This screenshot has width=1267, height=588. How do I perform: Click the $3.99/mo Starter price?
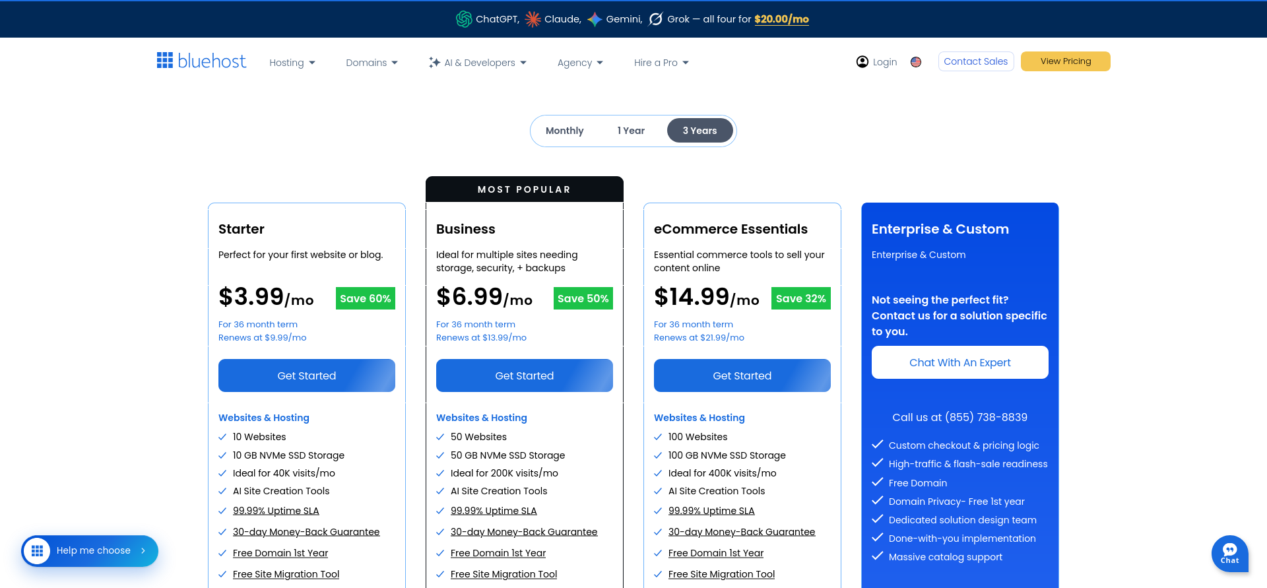[266, 297]
